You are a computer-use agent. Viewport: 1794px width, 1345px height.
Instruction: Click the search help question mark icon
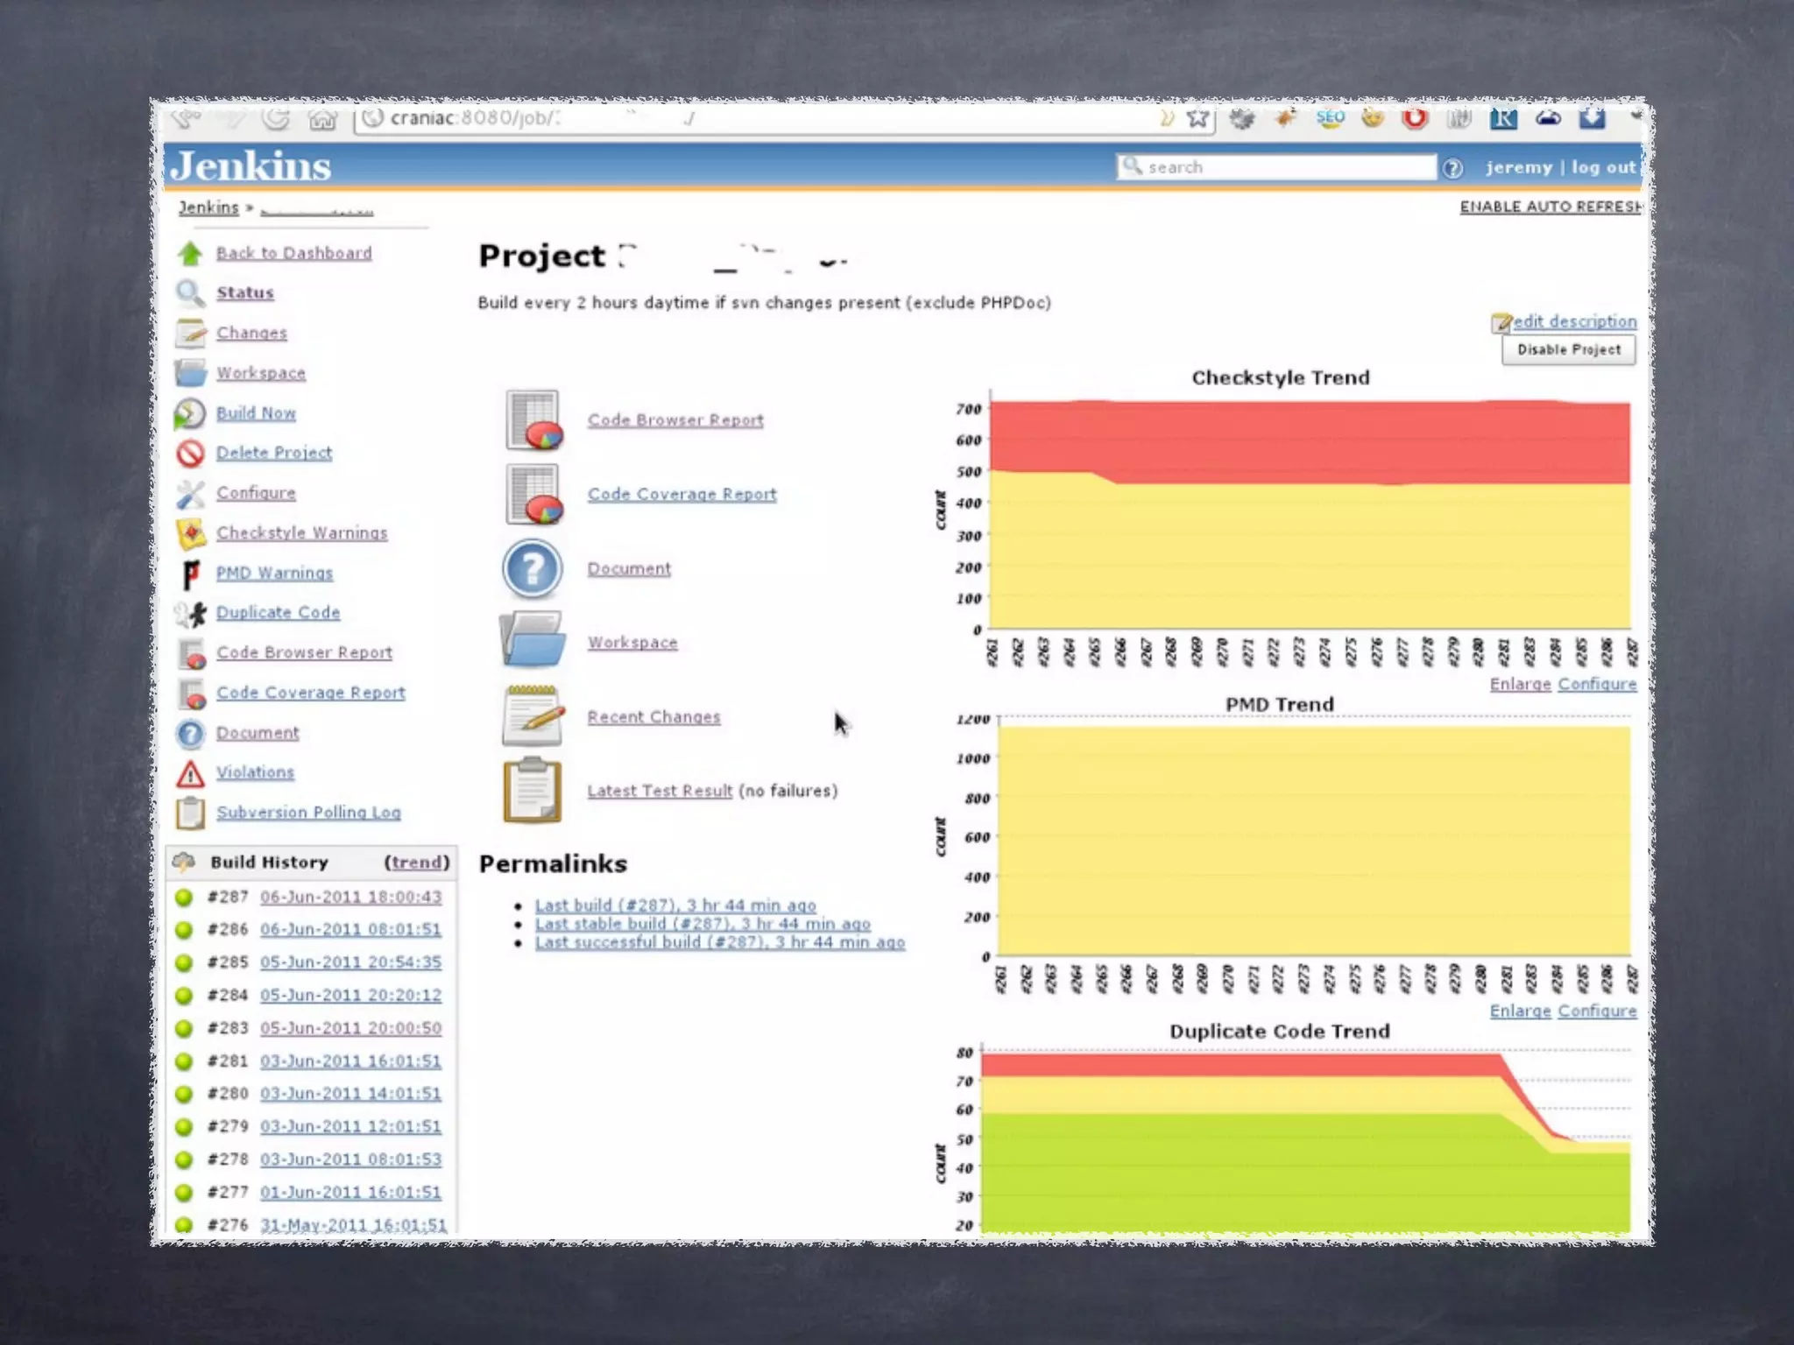click(1452, 168)
